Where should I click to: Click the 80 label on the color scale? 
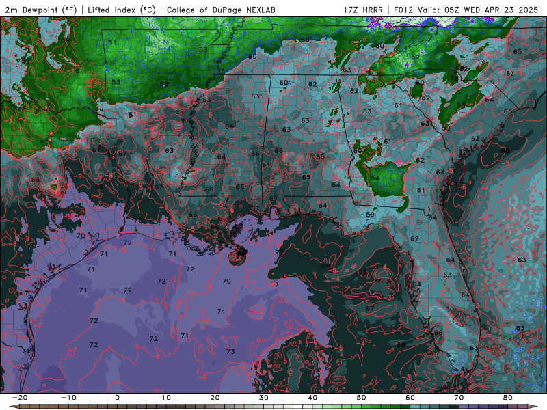click(x=508, y=398)
